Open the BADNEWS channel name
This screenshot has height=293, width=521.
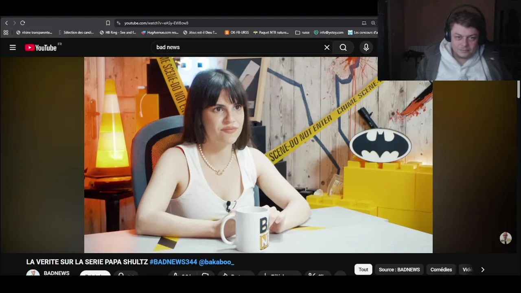[x=57, y=273]
